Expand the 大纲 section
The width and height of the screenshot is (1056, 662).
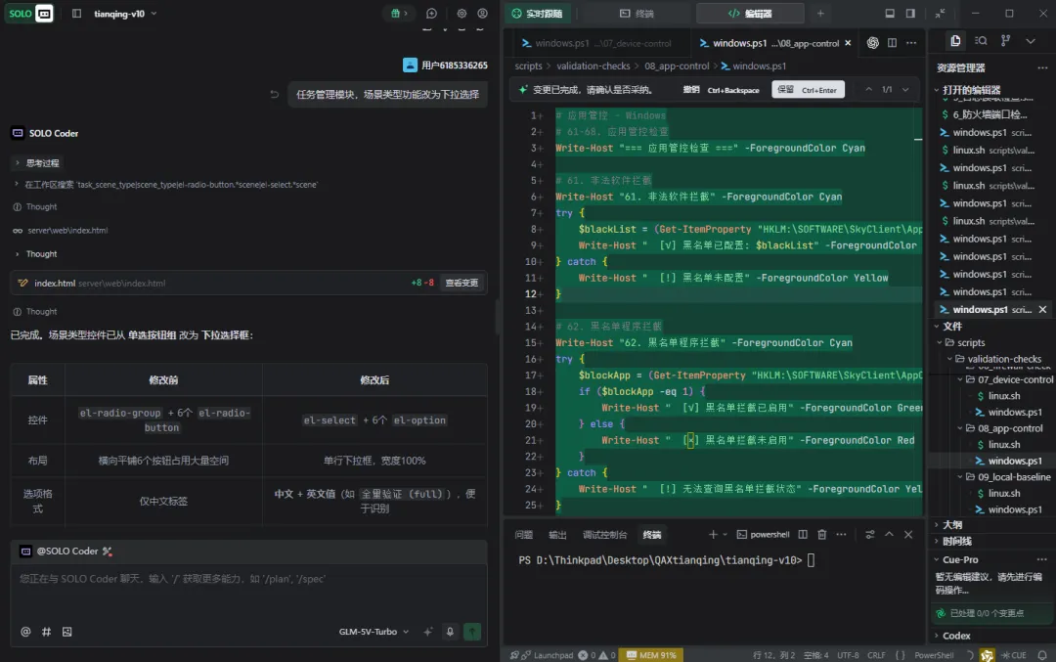949,525
